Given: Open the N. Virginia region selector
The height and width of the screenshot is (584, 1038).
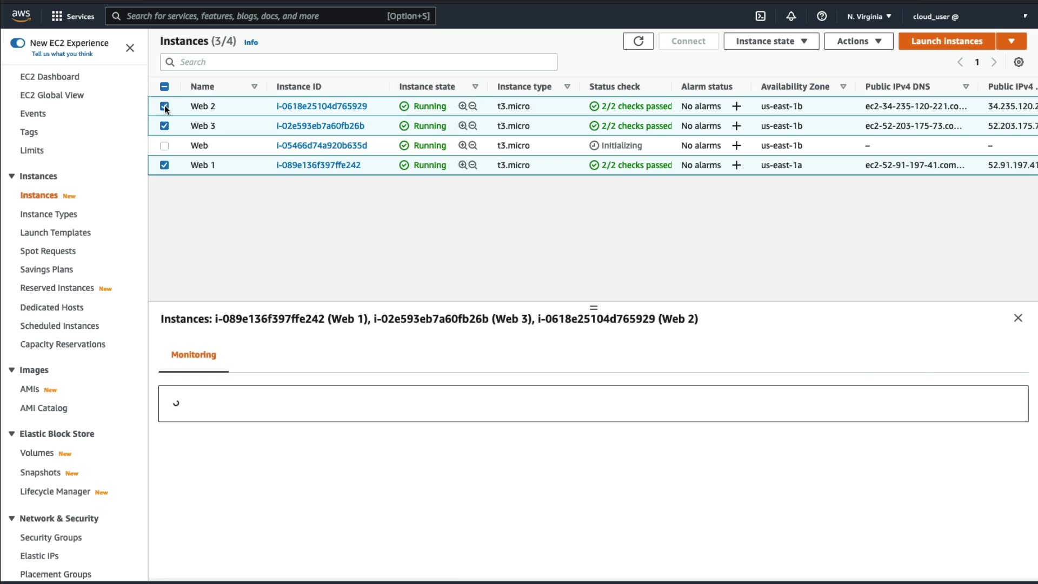Looking at the screenshot, I should (x=869, y=16).
